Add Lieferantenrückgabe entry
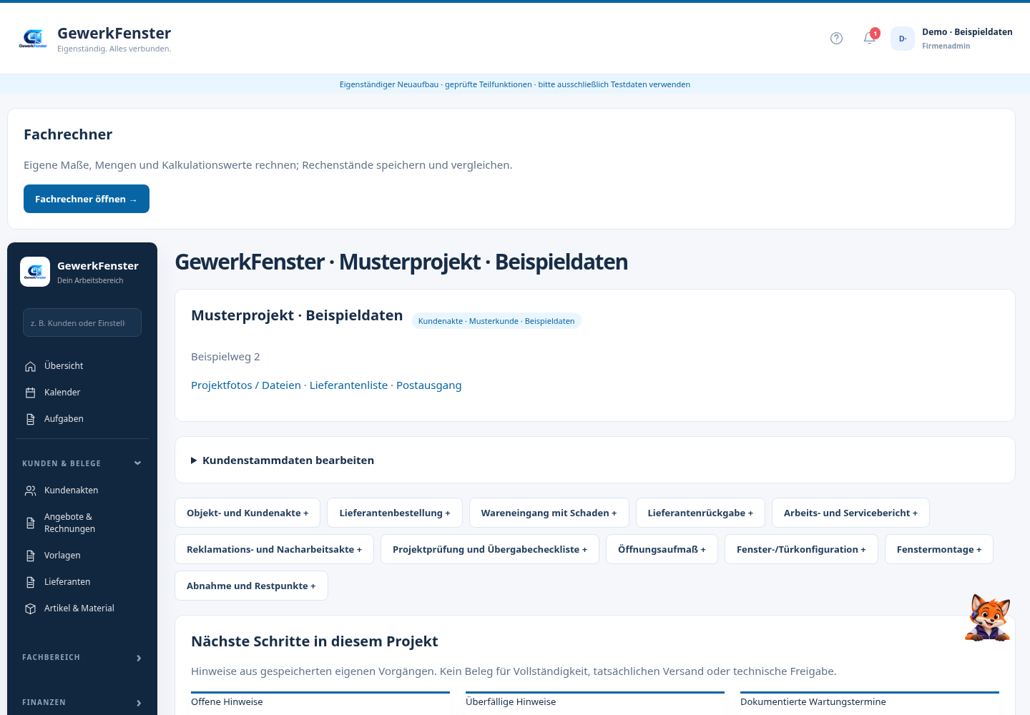This screenshot has height=715, width=1030. pyautogui.click(x=700, y=513)
